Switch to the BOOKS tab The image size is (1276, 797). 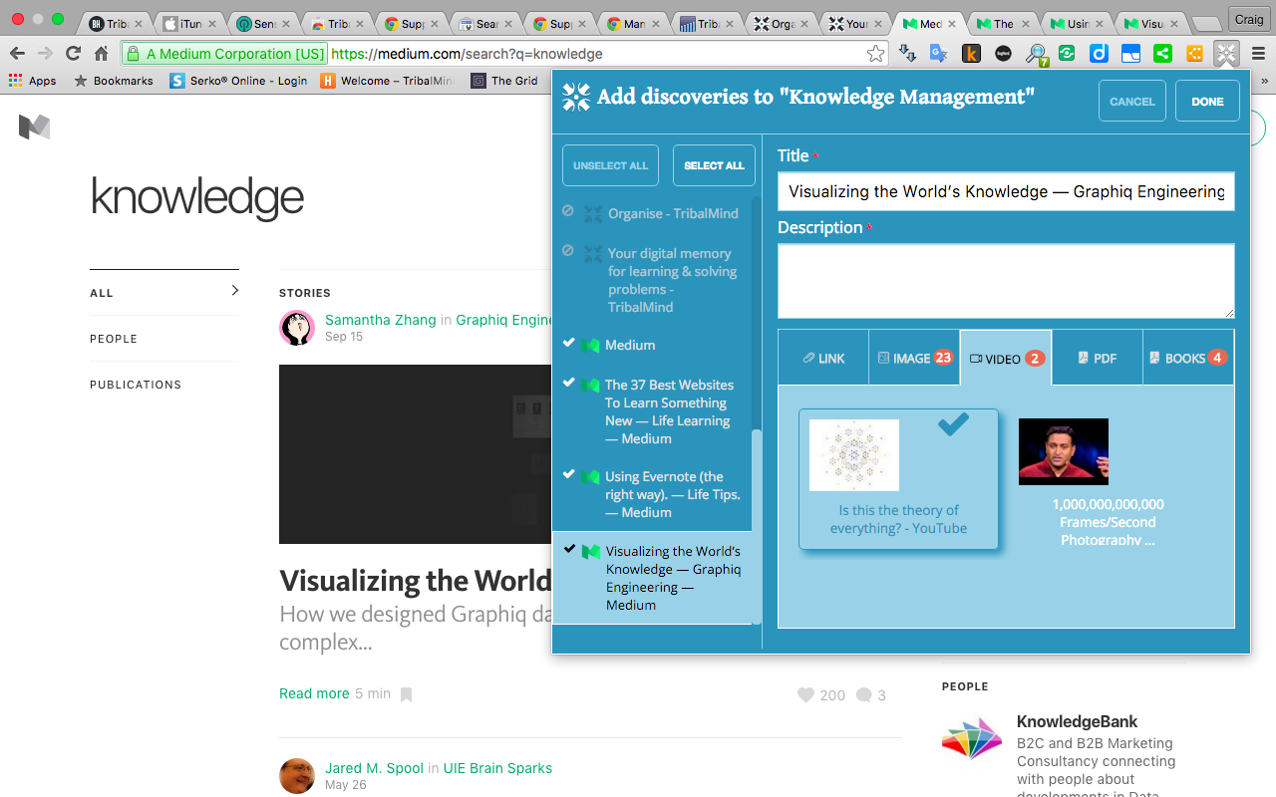[1188, 358]
